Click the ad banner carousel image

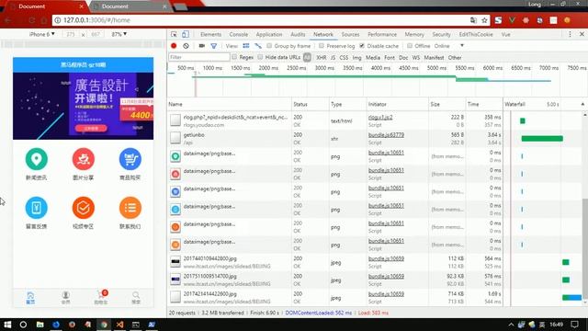[84, 107]
